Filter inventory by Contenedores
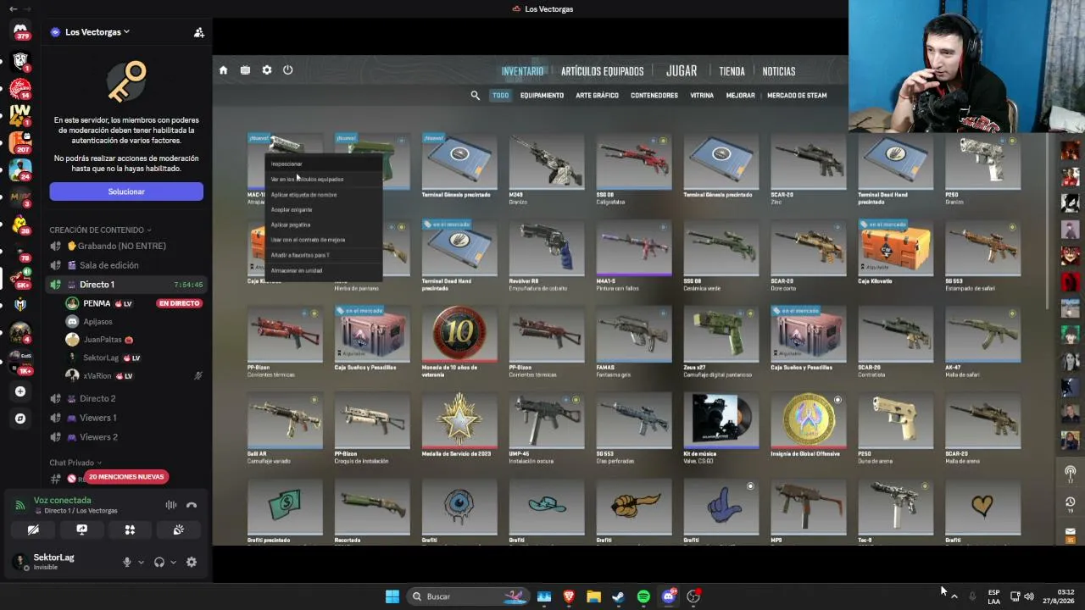The width and height of the screenshot is (1085, 610). [654, 96]
